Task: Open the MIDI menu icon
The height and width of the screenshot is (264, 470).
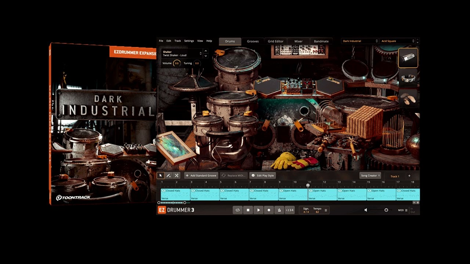Action: [x=406, y=210]
